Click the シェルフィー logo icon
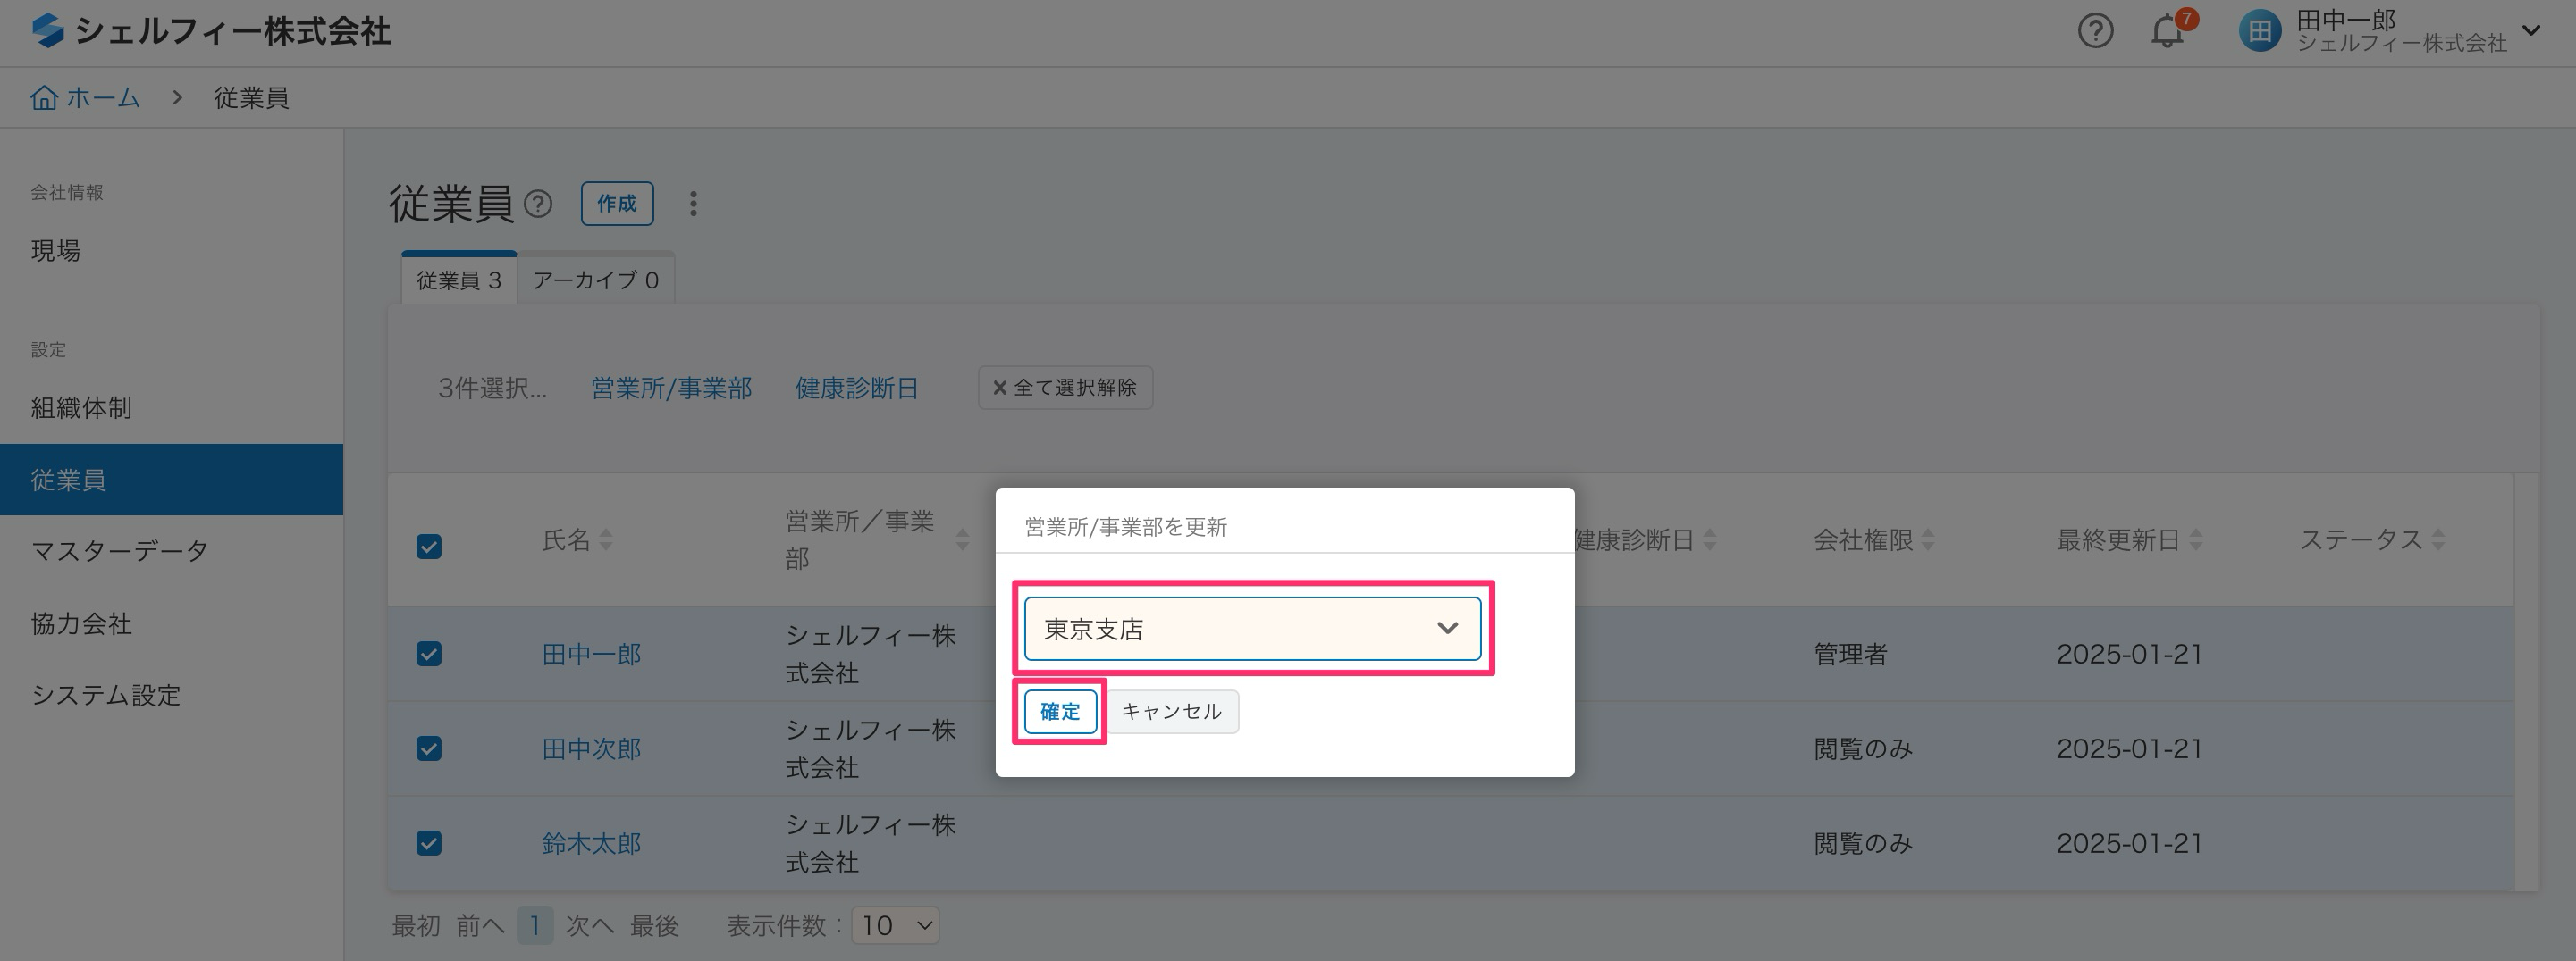The width and height of the screenshot is (2576, 961). point(47,31)
